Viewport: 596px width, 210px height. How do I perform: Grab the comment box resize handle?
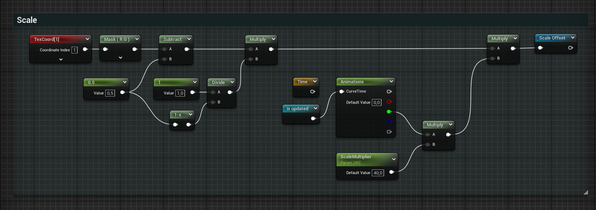click(x=586, y=193)
